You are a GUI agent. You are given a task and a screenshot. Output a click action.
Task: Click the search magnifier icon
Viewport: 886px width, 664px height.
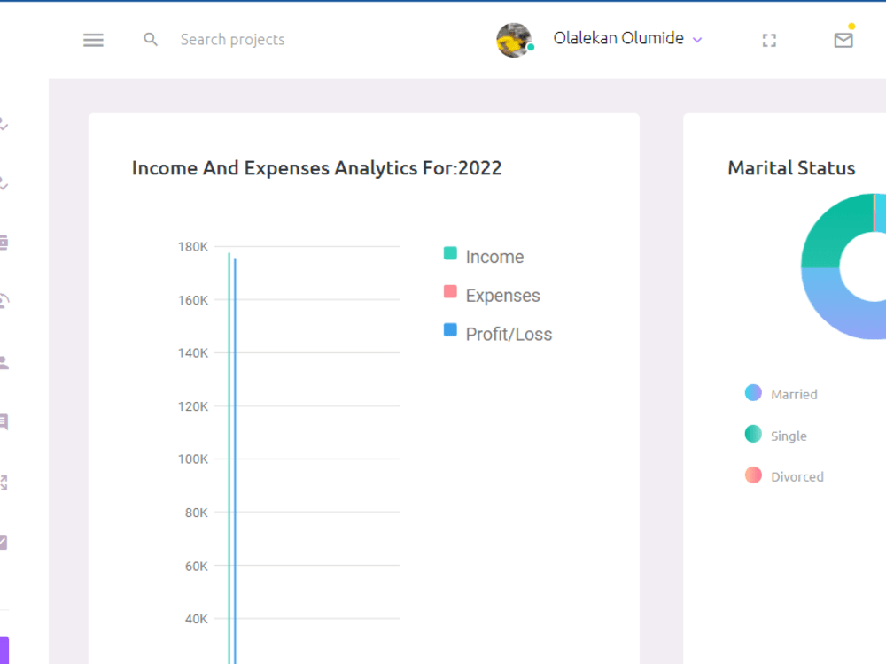click(x=151, y=40)
